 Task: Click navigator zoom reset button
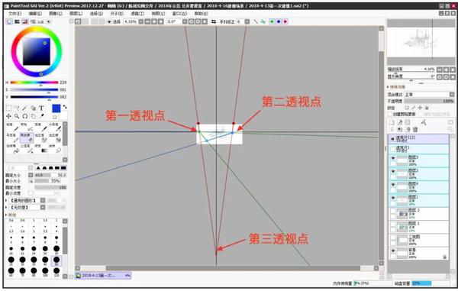[453, 70]
